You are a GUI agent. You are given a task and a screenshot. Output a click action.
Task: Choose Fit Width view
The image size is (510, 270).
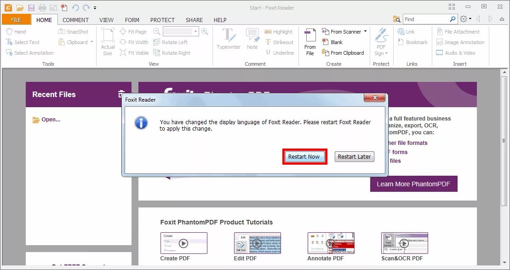(134, 42)
